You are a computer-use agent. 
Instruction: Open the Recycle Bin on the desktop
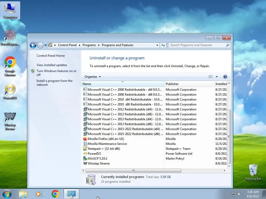[x=253, y=172]
